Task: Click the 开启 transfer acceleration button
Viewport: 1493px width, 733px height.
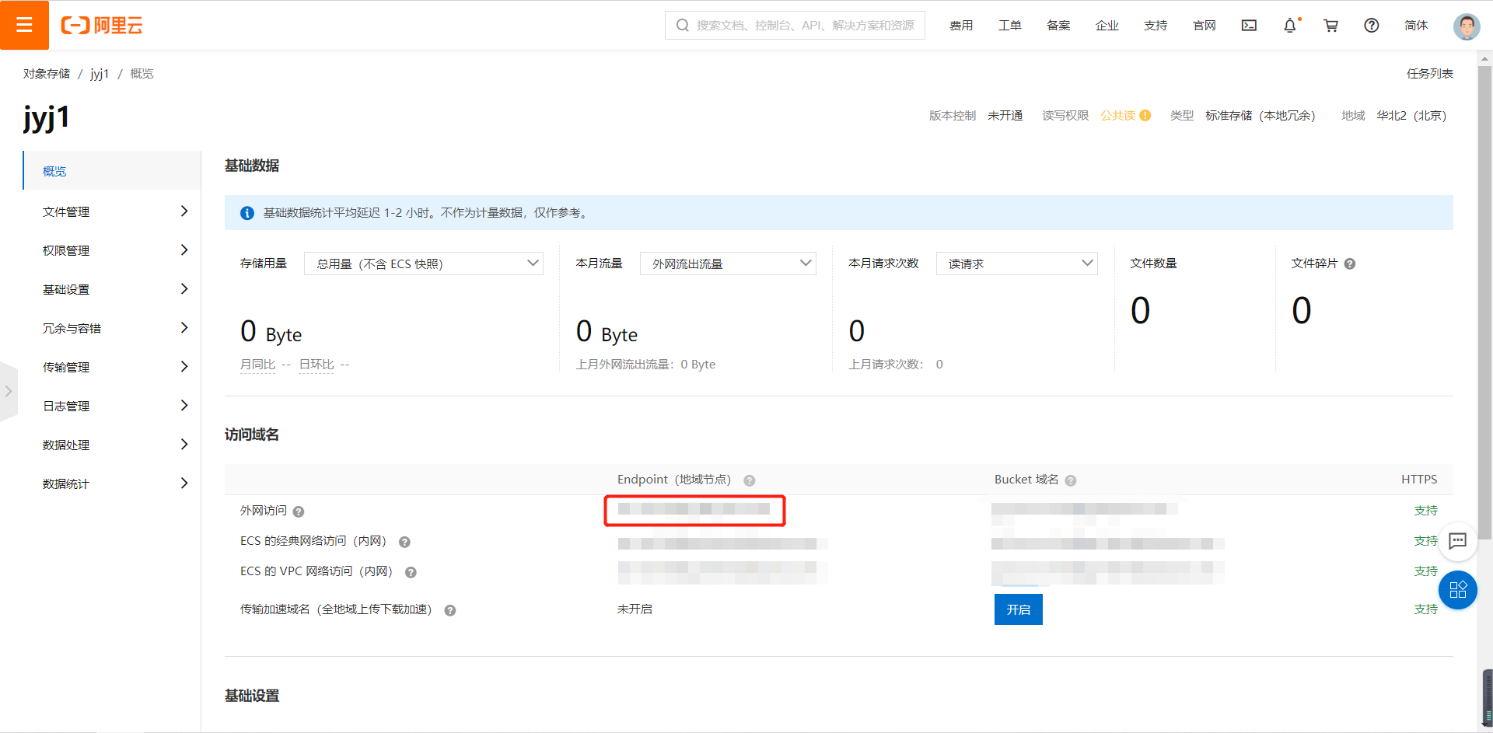Action: pos(1019,609)
